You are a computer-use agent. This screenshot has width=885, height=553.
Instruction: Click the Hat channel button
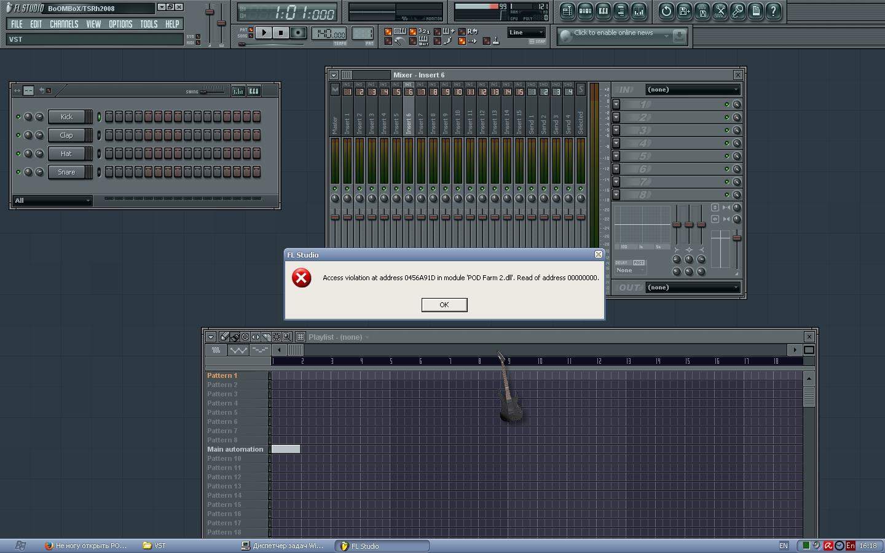[x=66, y=154]
